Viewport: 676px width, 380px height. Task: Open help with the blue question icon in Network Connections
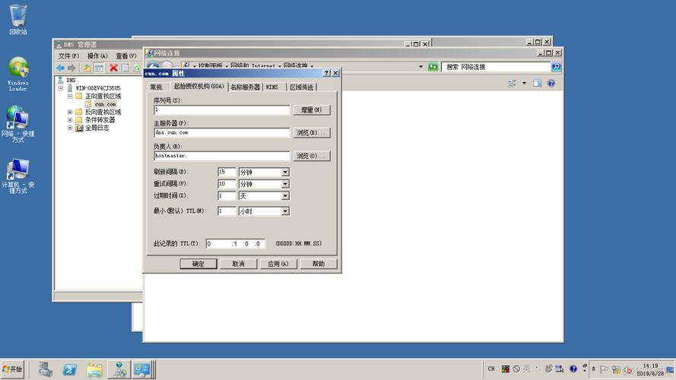tap(551, 83)
